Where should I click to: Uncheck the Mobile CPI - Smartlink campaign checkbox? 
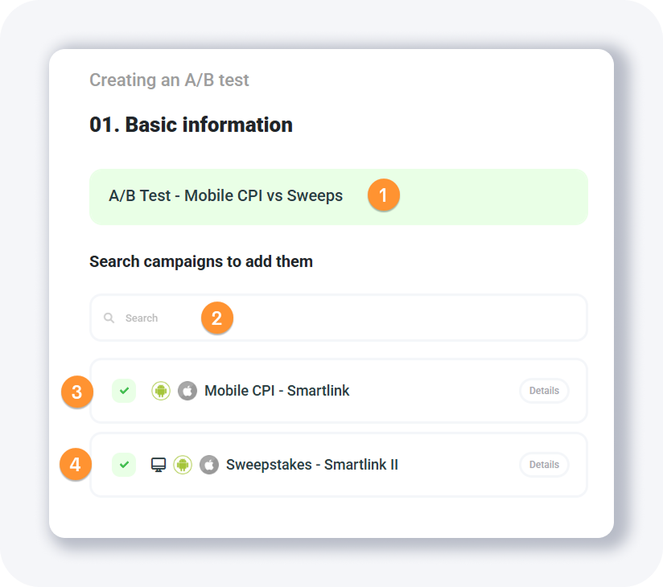coord(124,391)
